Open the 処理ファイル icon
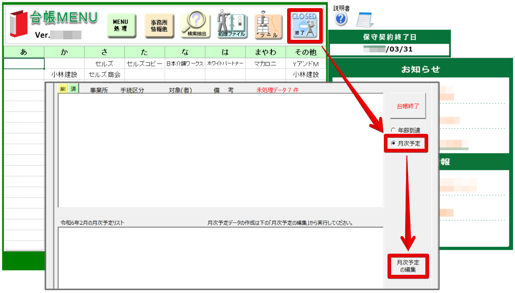 [x=232, y=24]
